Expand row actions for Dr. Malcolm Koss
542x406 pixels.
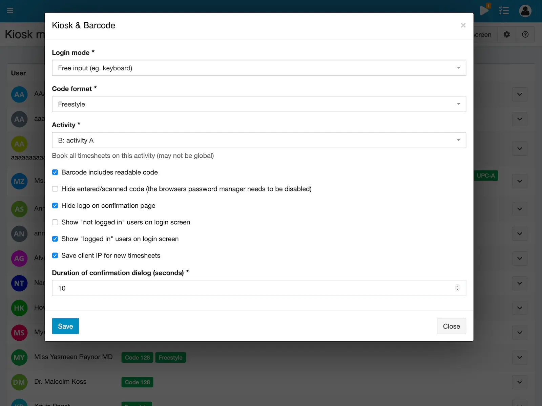520,382
